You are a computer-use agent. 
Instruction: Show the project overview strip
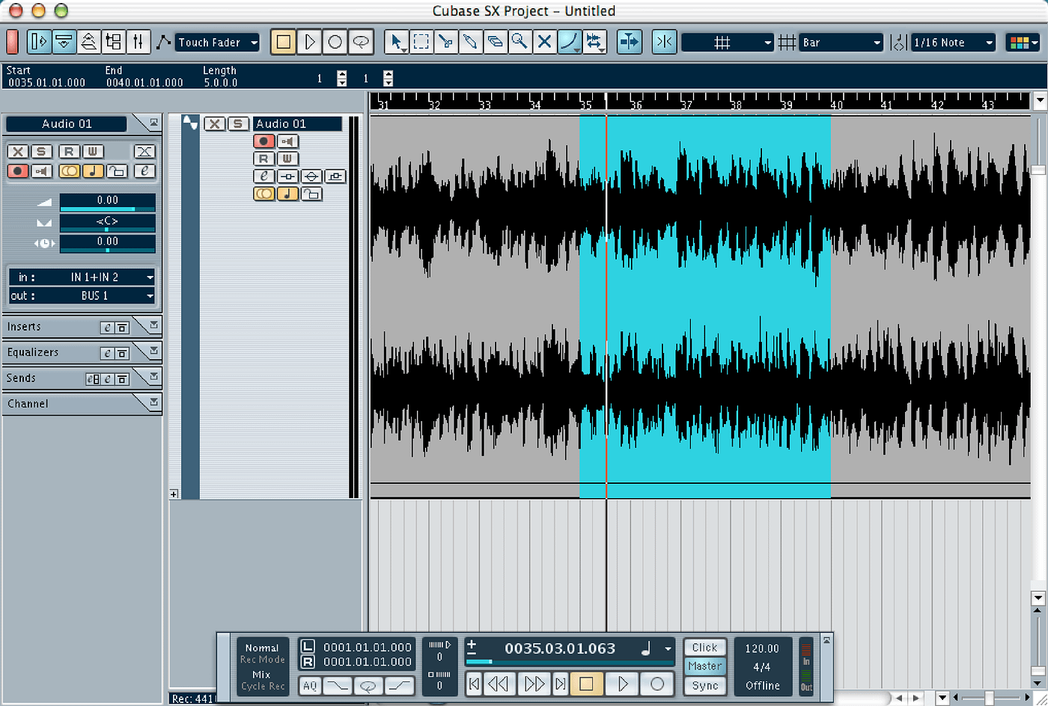click(x=89, y=42)
